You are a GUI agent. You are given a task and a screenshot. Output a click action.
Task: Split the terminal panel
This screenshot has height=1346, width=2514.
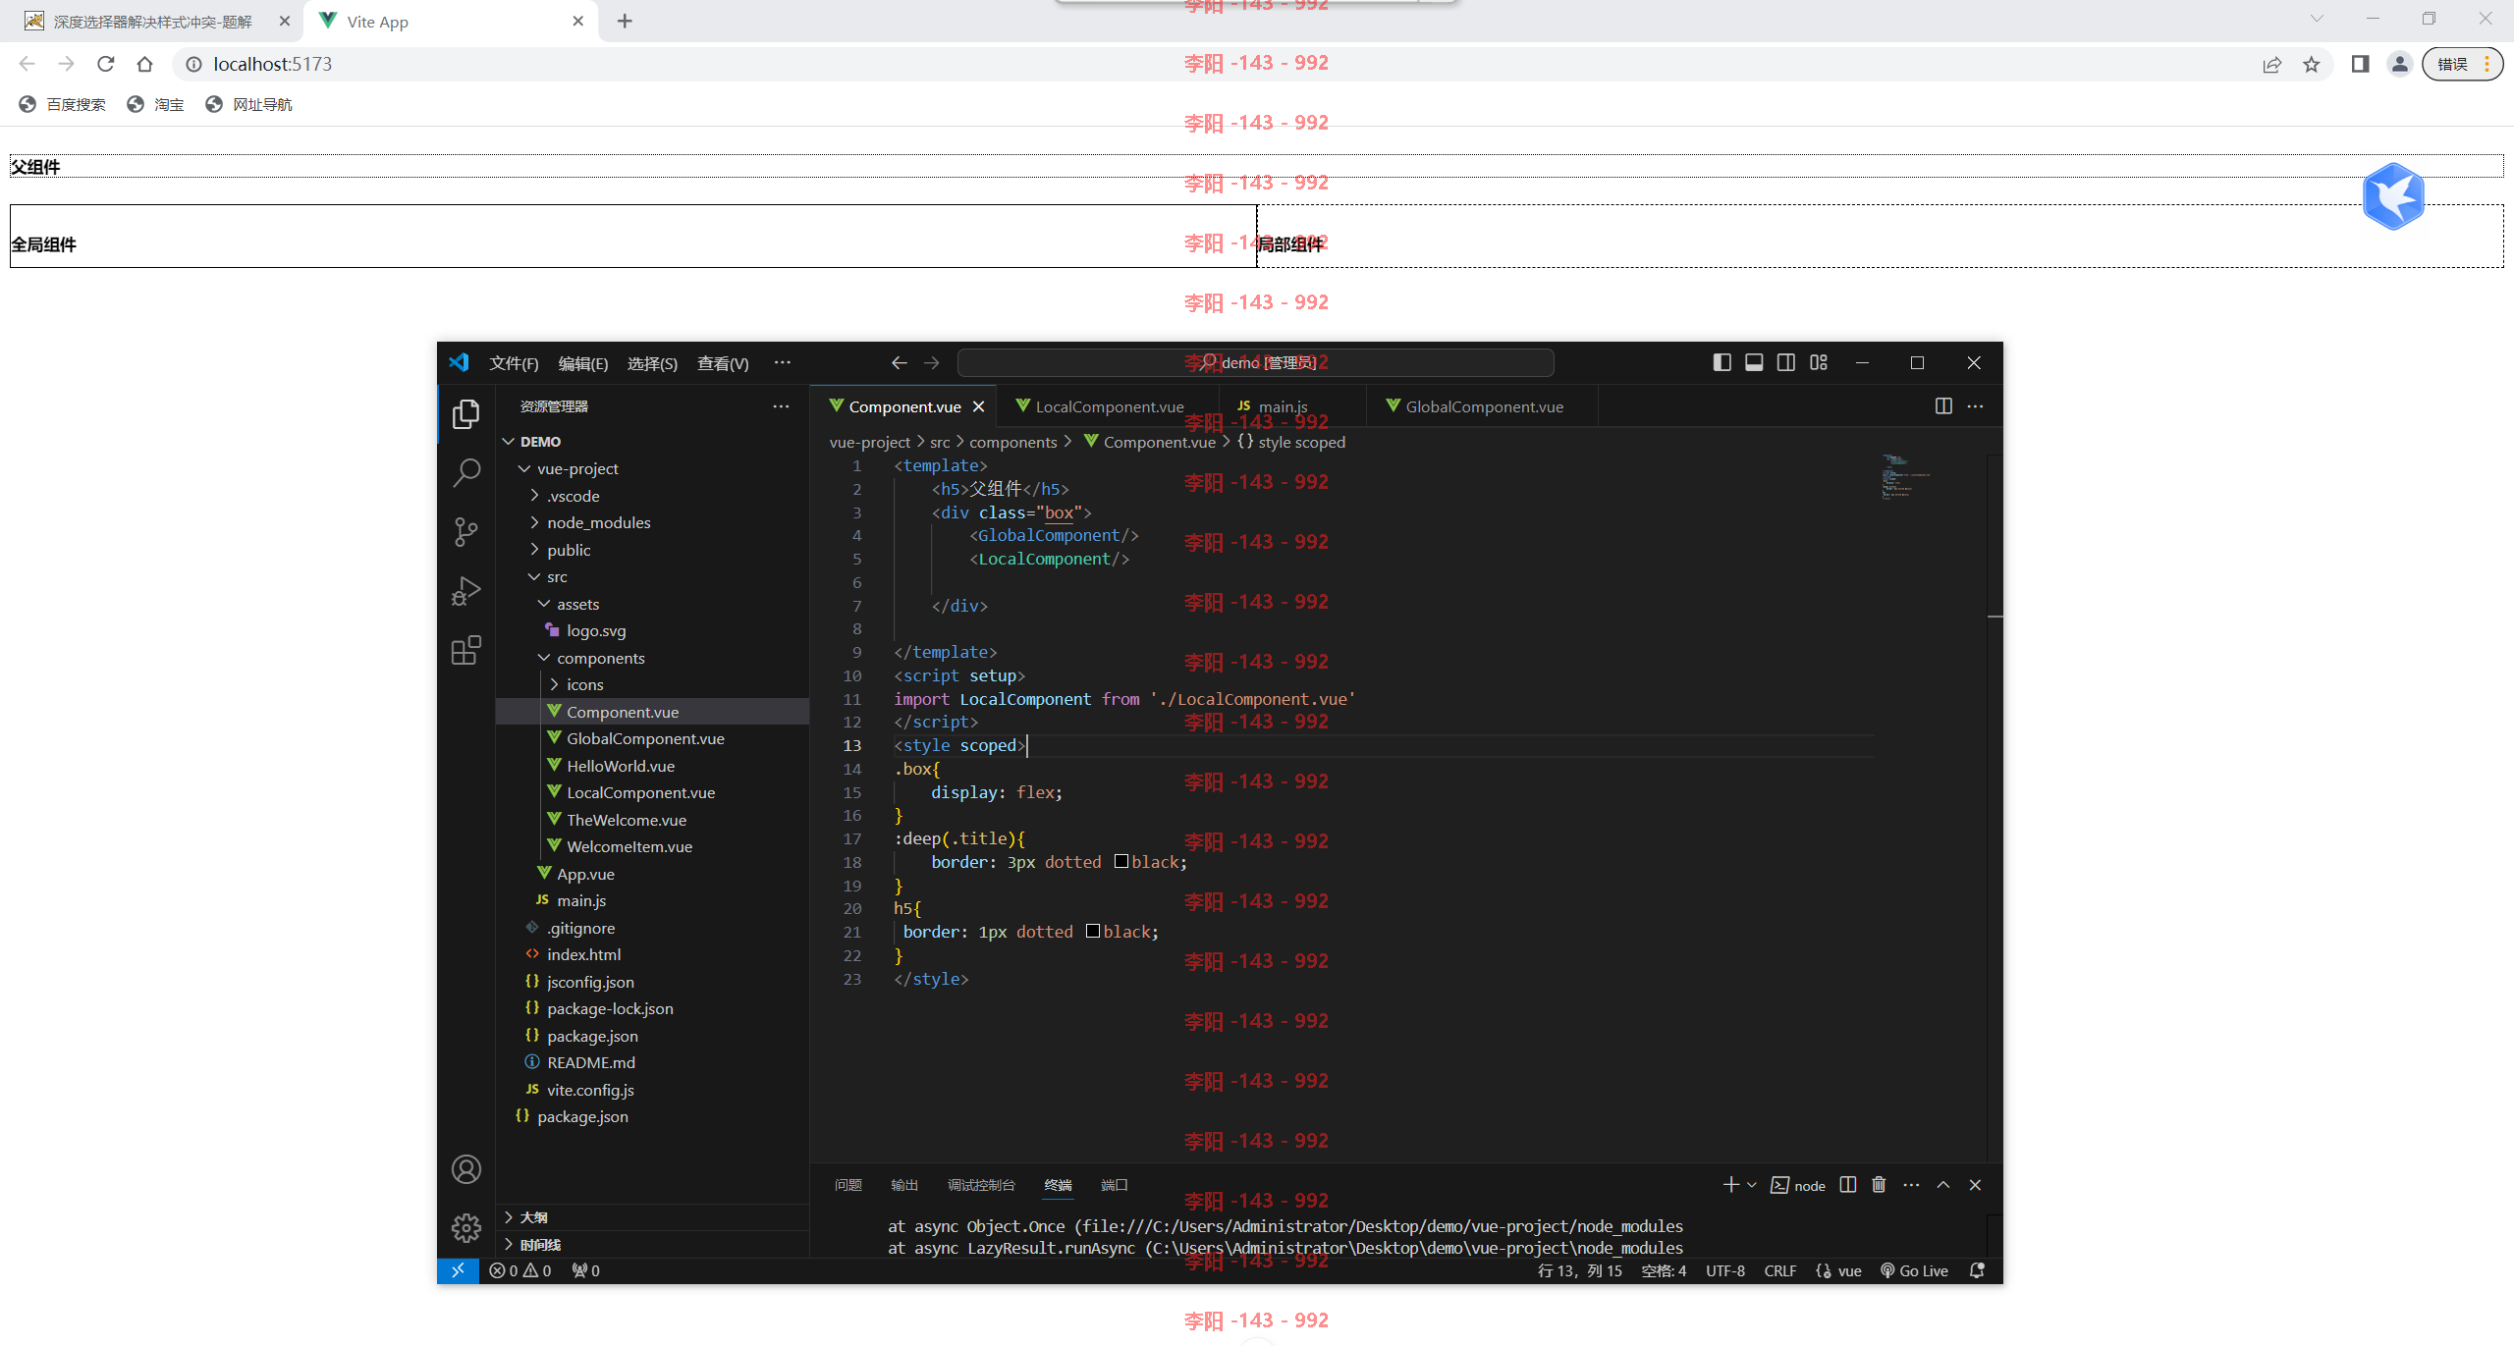pyautogui.click(x=1848, y=1185)
